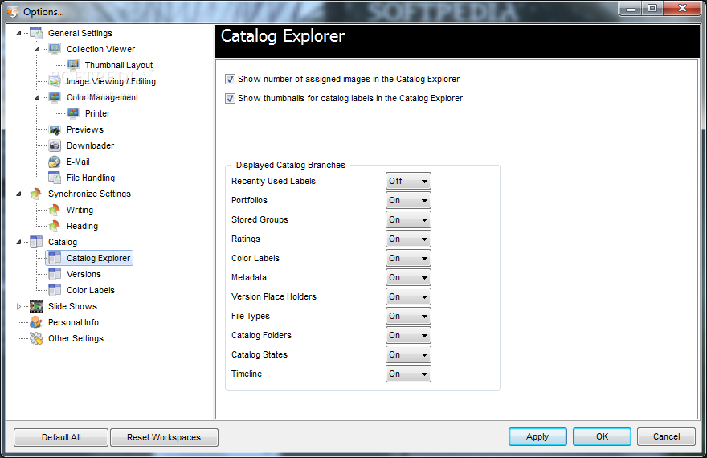Maximize the Options window
Screen dimensions: 707x458
(652, 8)
